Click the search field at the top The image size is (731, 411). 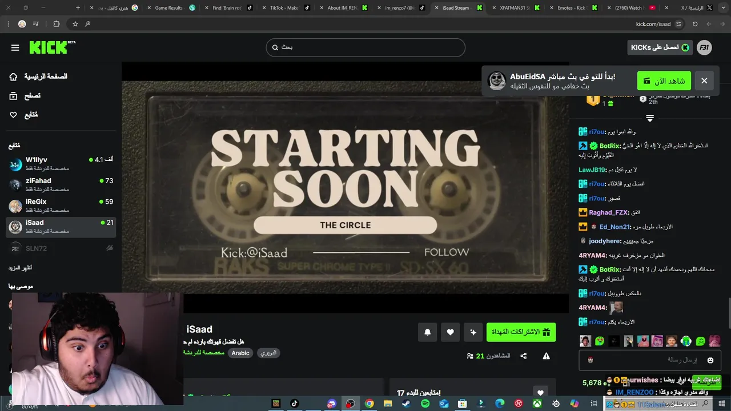tap(365, 47)
